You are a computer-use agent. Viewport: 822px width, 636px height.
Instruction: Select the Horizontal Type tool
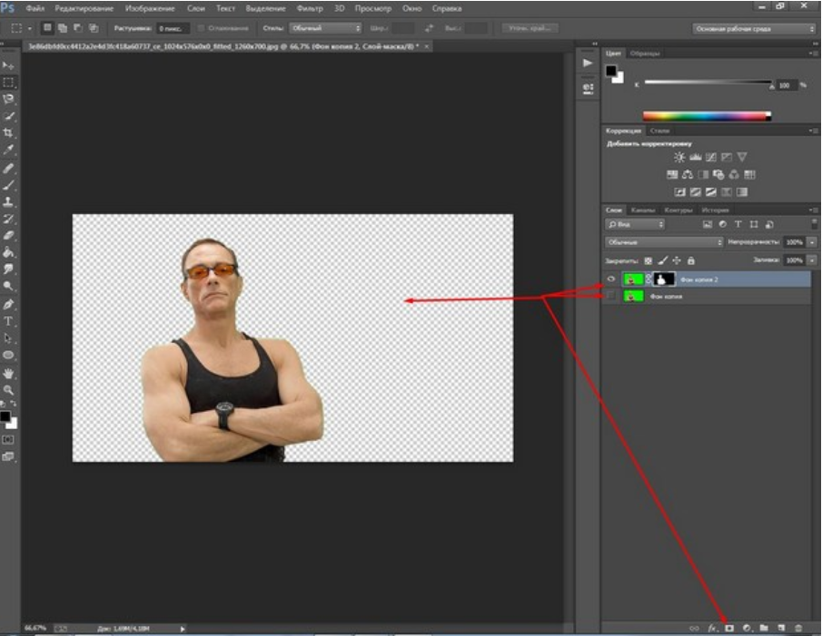click(8, 321)
